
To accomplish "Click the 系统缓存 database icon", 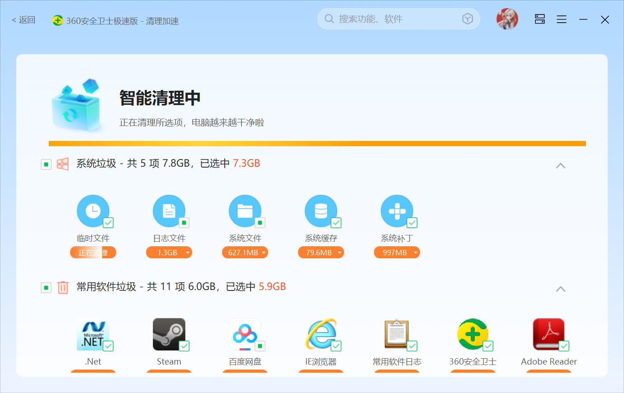I will click(321, 211).
